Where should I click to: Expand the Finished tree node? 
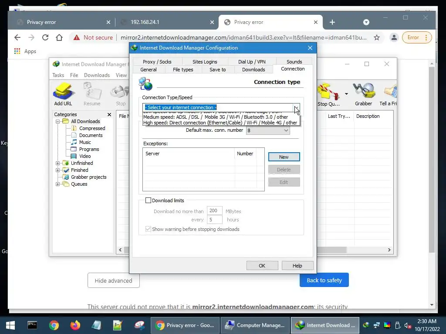(58, 170)
